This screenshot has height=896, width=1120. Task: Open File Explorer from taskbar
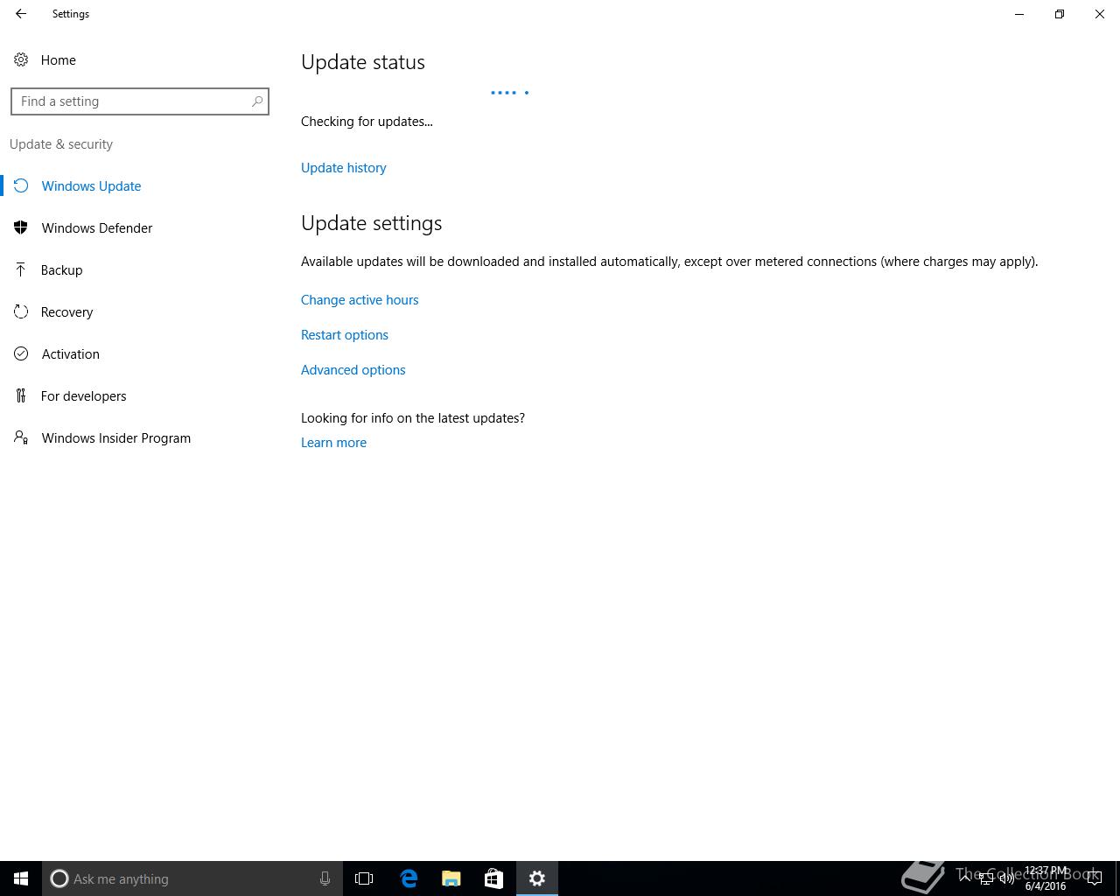[x=451, y=878]
